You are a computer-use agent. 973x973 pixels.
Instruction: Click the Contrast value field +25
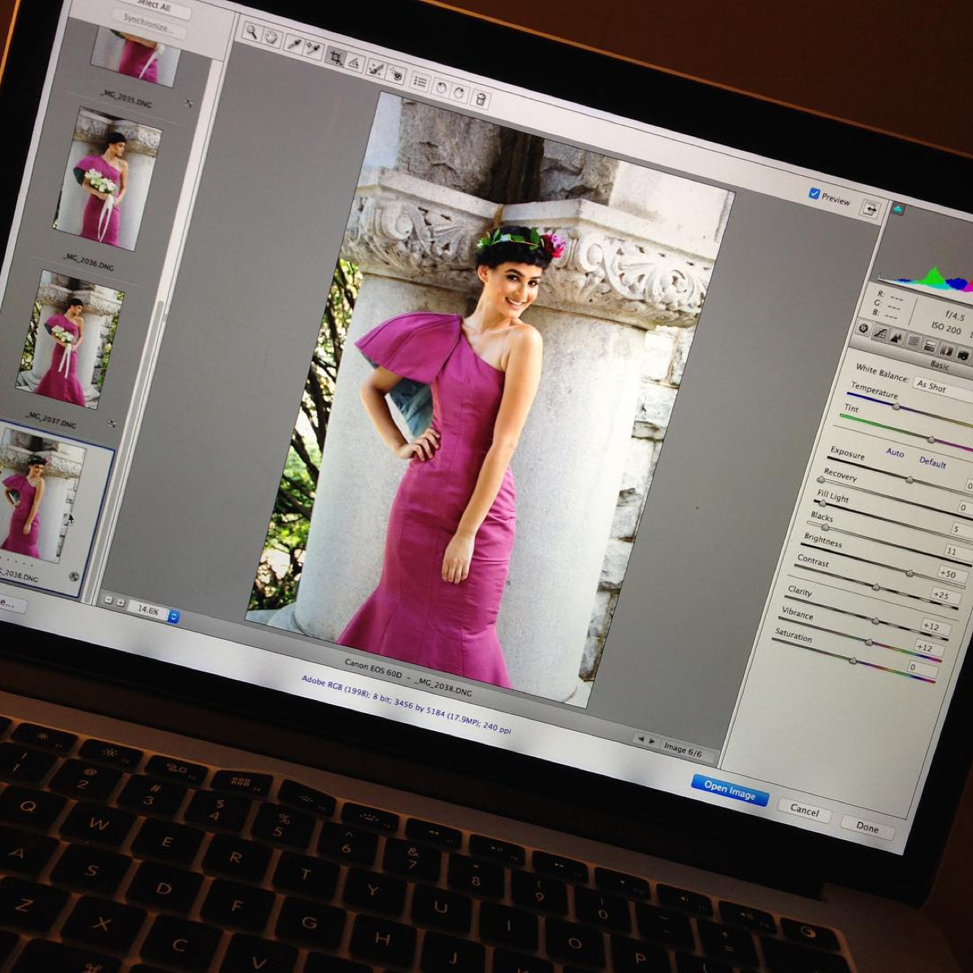click(945, 597)
